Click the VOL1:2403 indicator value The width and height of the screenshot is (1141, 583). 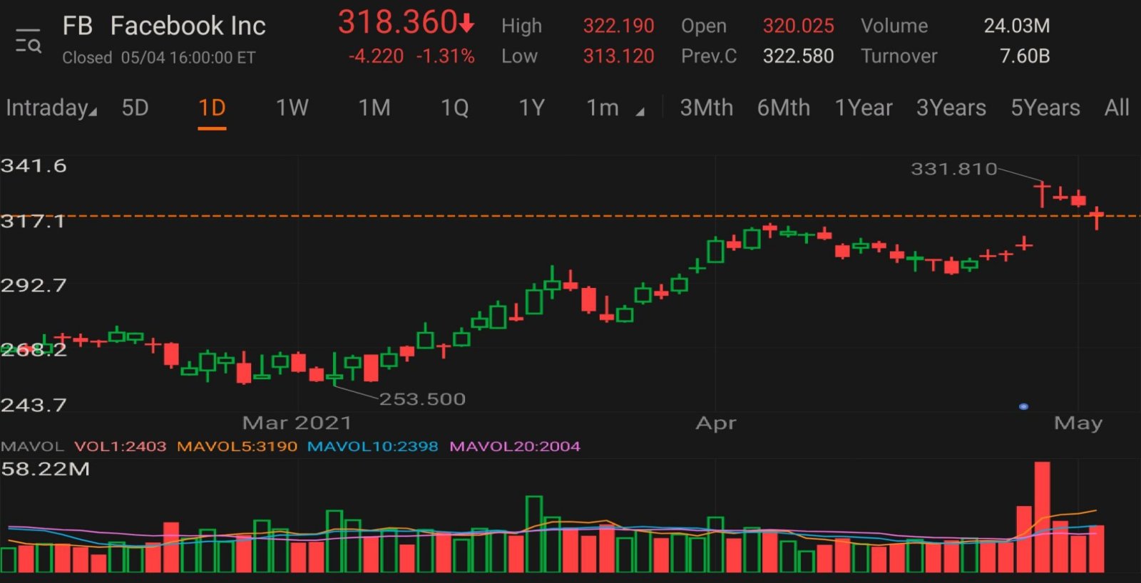[120, 446]
